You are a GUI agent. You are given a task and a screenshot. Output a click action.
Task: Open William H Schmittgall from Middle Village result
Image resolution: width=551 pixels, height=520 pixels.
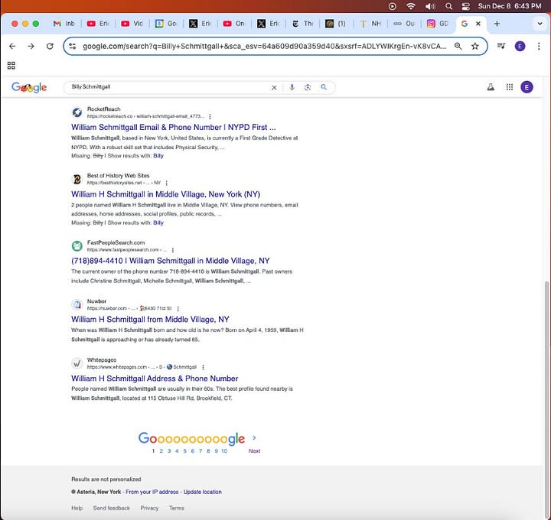pos(150,320)
